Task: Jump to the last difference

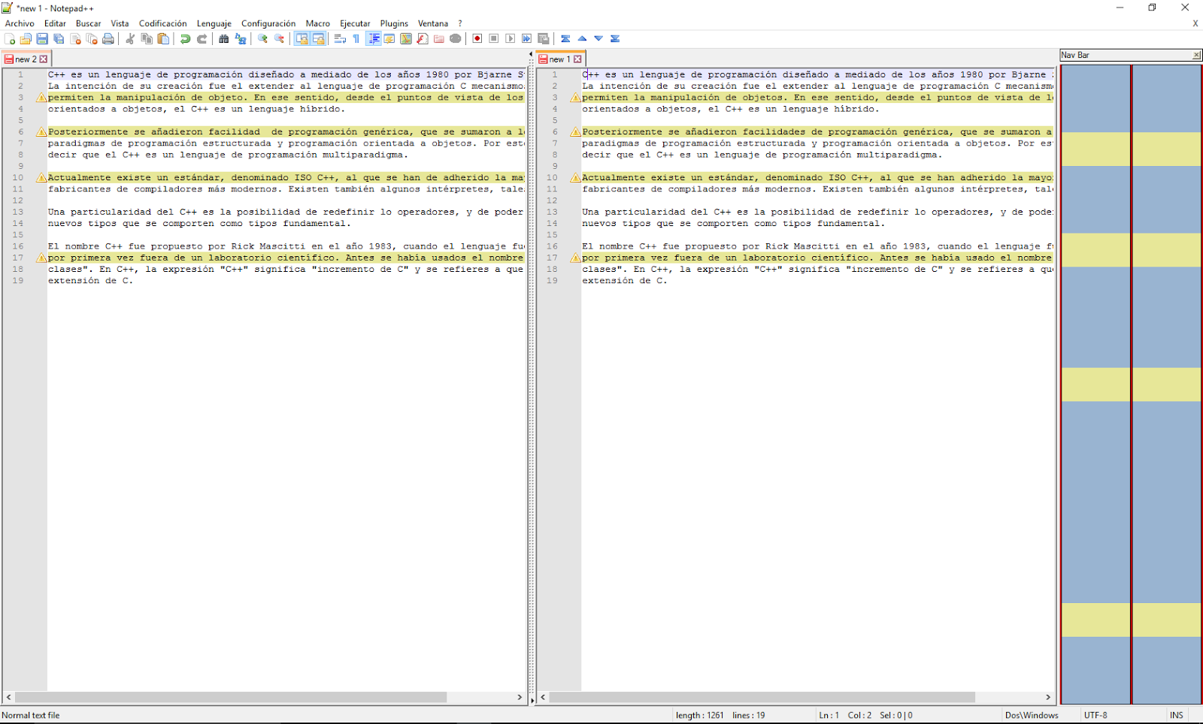Action: (x=615, y=38)
